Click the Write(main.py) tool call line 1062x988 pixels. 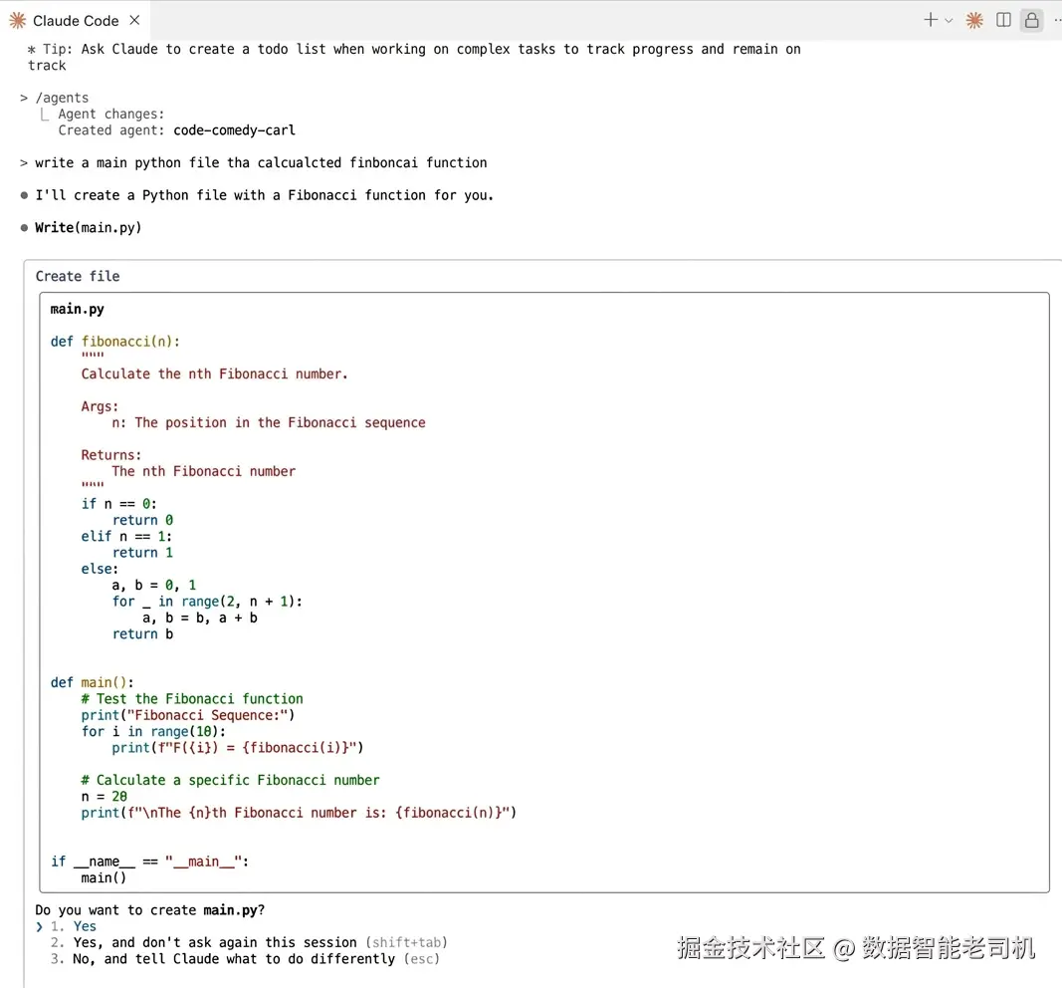(x=88, y=228)
